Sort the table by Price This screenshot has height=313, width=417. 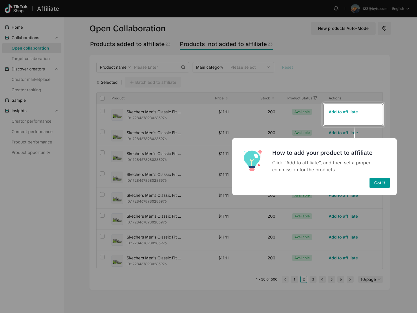click(227, 98)
